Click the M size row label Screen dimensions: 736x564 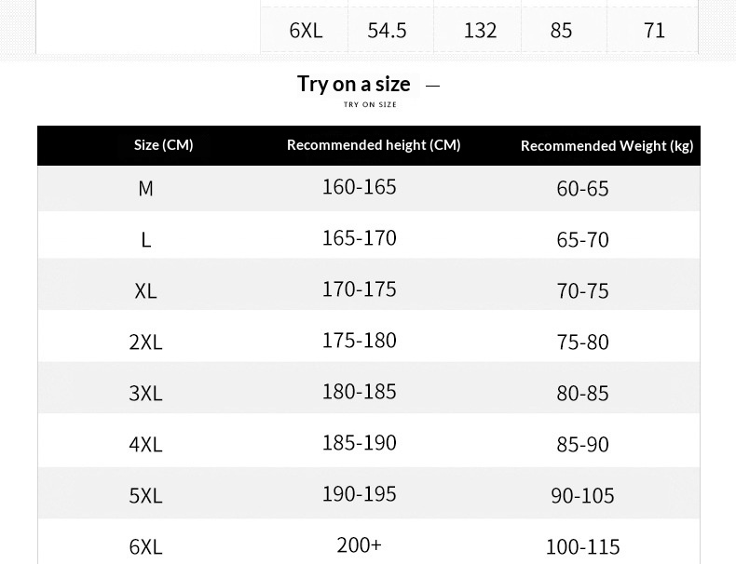145,189
